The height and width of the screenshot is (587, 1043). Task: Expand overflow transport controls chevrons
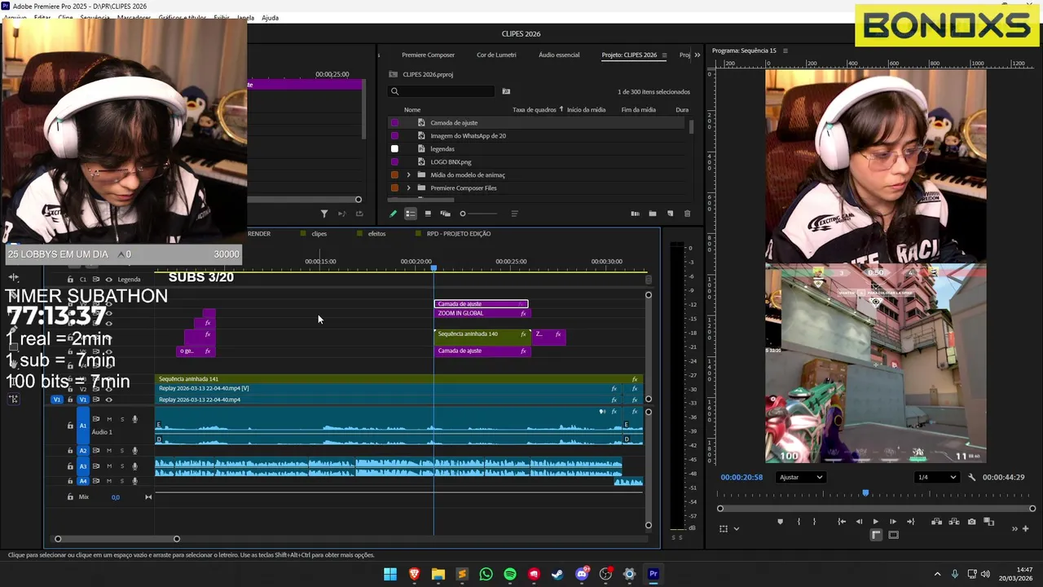point(1014,528)
